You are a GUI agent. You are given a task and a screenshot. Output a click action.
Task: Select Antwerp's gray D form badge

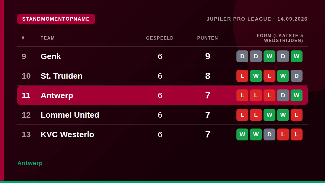click(283, 95)
